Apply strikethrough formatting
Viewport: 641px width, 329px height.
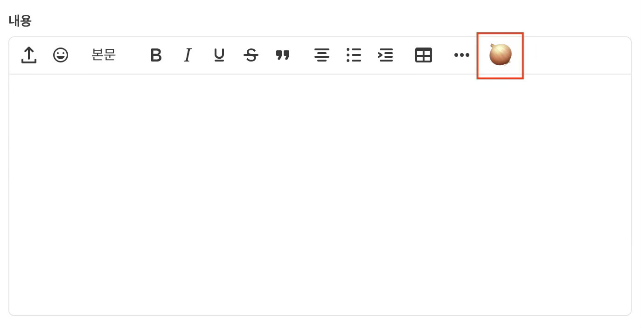click(x=251, y=55)
